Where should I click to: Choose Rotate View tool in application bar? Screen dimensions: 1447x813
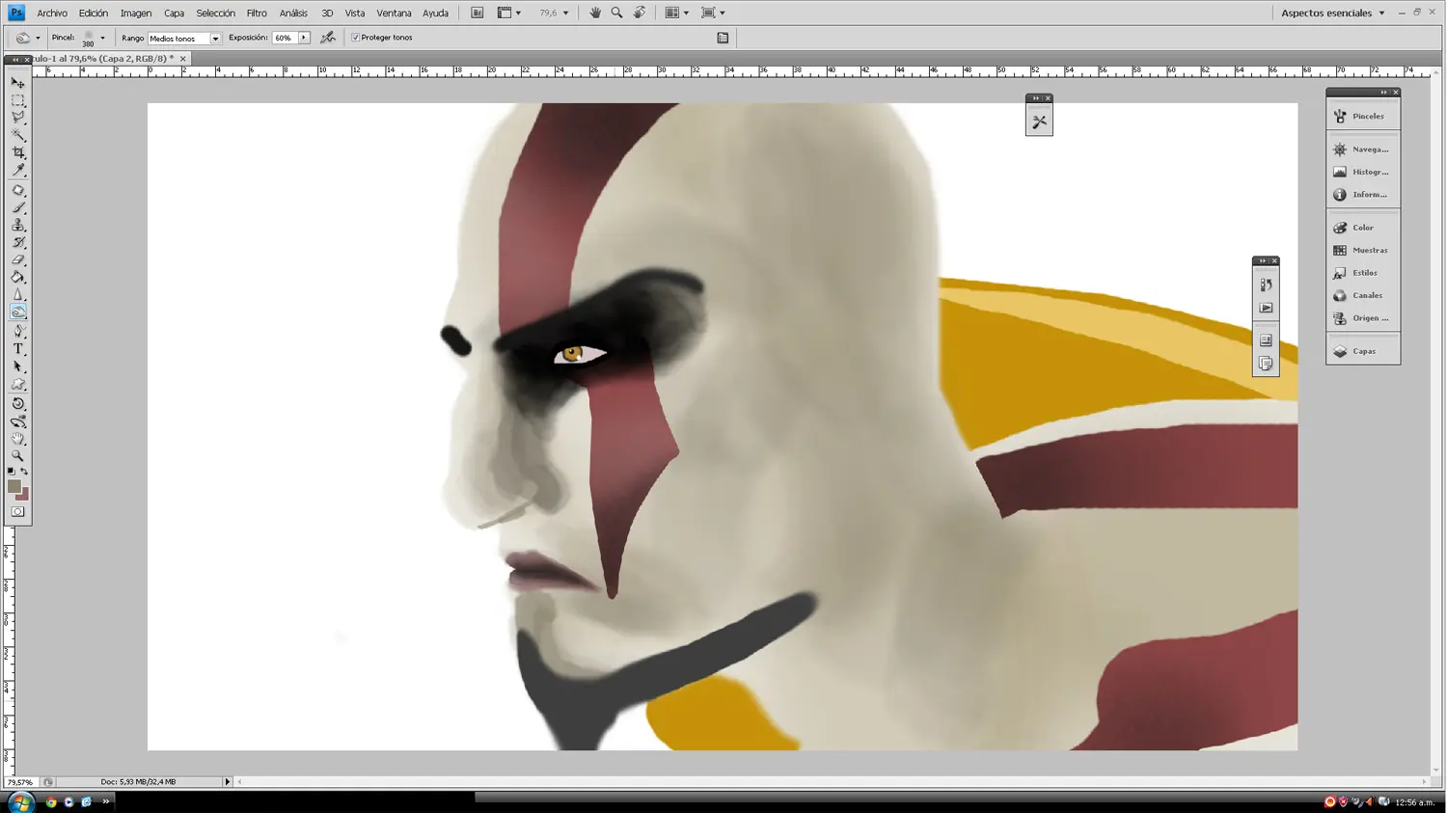point(640,13)
